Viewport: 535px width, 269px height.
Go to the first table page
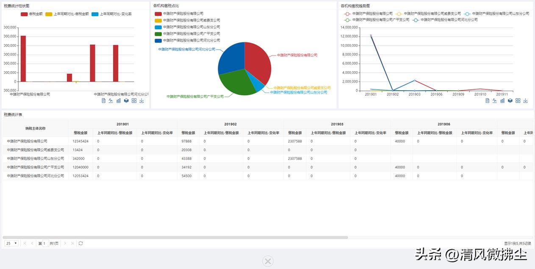25,243
